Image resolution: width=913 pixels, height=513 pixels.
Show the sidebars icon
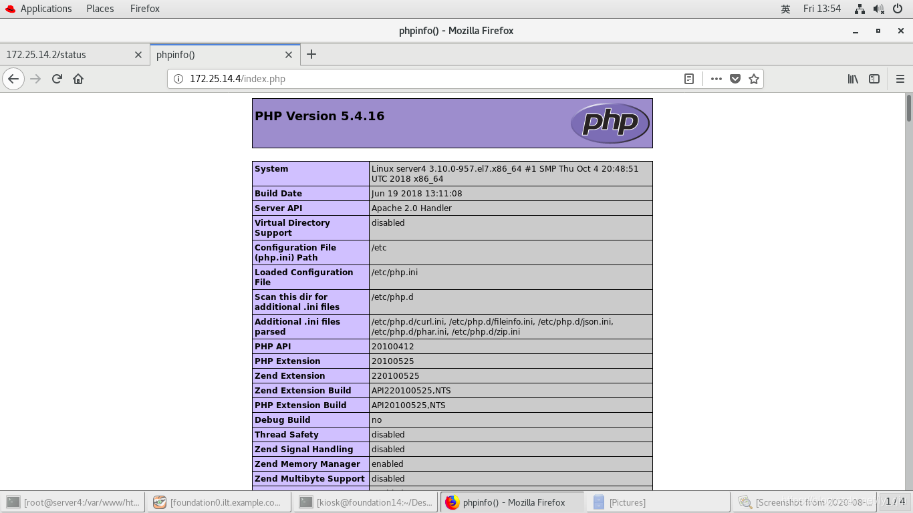pos(874,79)
